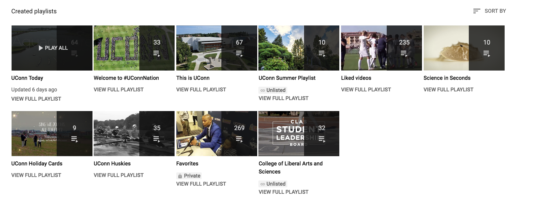This screenshot has width=537, height=214.
Task: Click the UCONN field formation thumbnail
Action: point(134,48)
